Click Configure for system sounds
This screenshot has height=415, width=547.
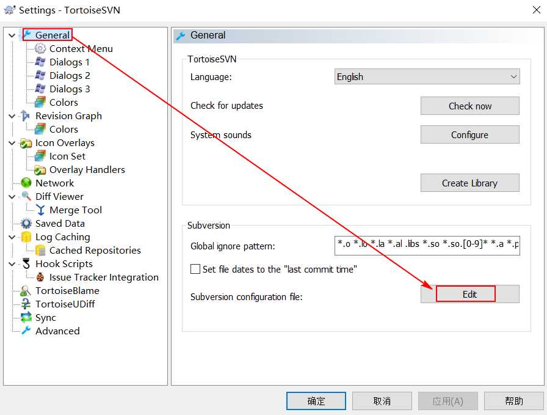pyautogui.click(x=470, y=134)
